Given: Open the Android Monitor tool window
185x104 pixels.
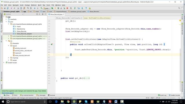Looking at the screenshot, I should 27,95.
